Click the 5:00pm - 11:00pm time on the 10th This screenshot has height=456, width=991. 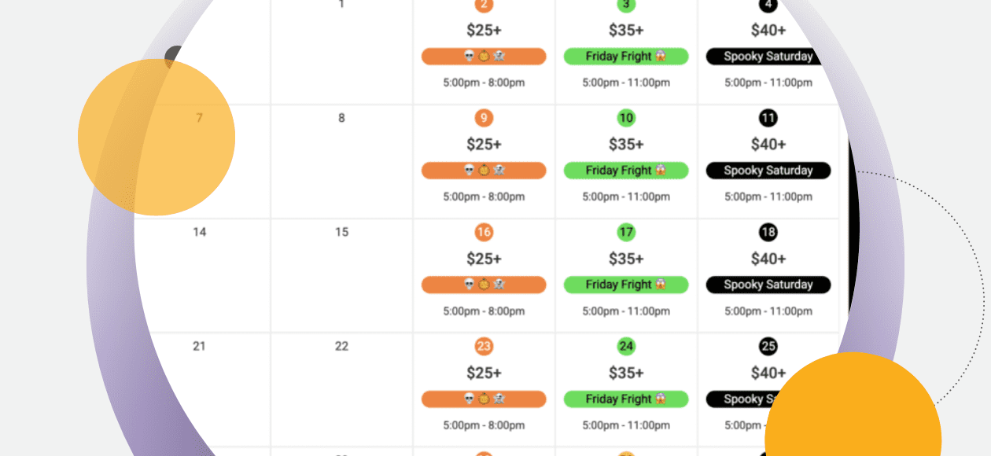(x=626, y=197)
